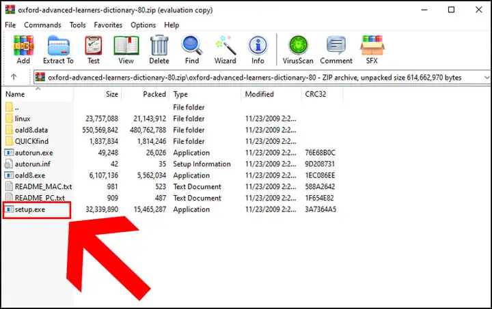Screen dimensions: 492x309
Task: Click the SFX toolbar icon
Action: point(372,50)
